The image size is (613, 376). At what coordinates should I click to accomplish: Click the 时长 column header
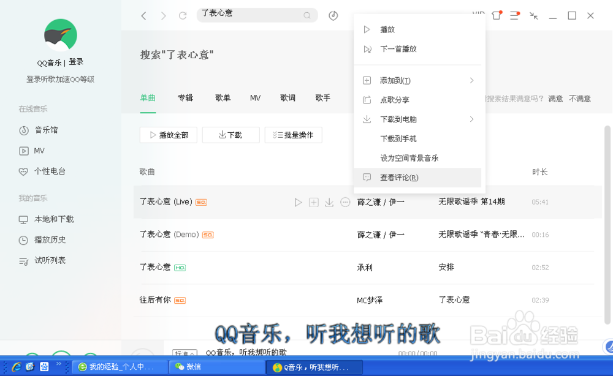(x=539, y=172)
